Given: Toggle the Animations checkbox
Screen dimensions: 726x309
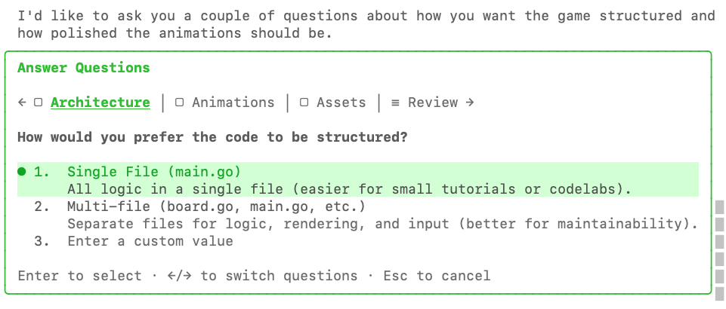Looking at the screenshot, I should (180, 102).
